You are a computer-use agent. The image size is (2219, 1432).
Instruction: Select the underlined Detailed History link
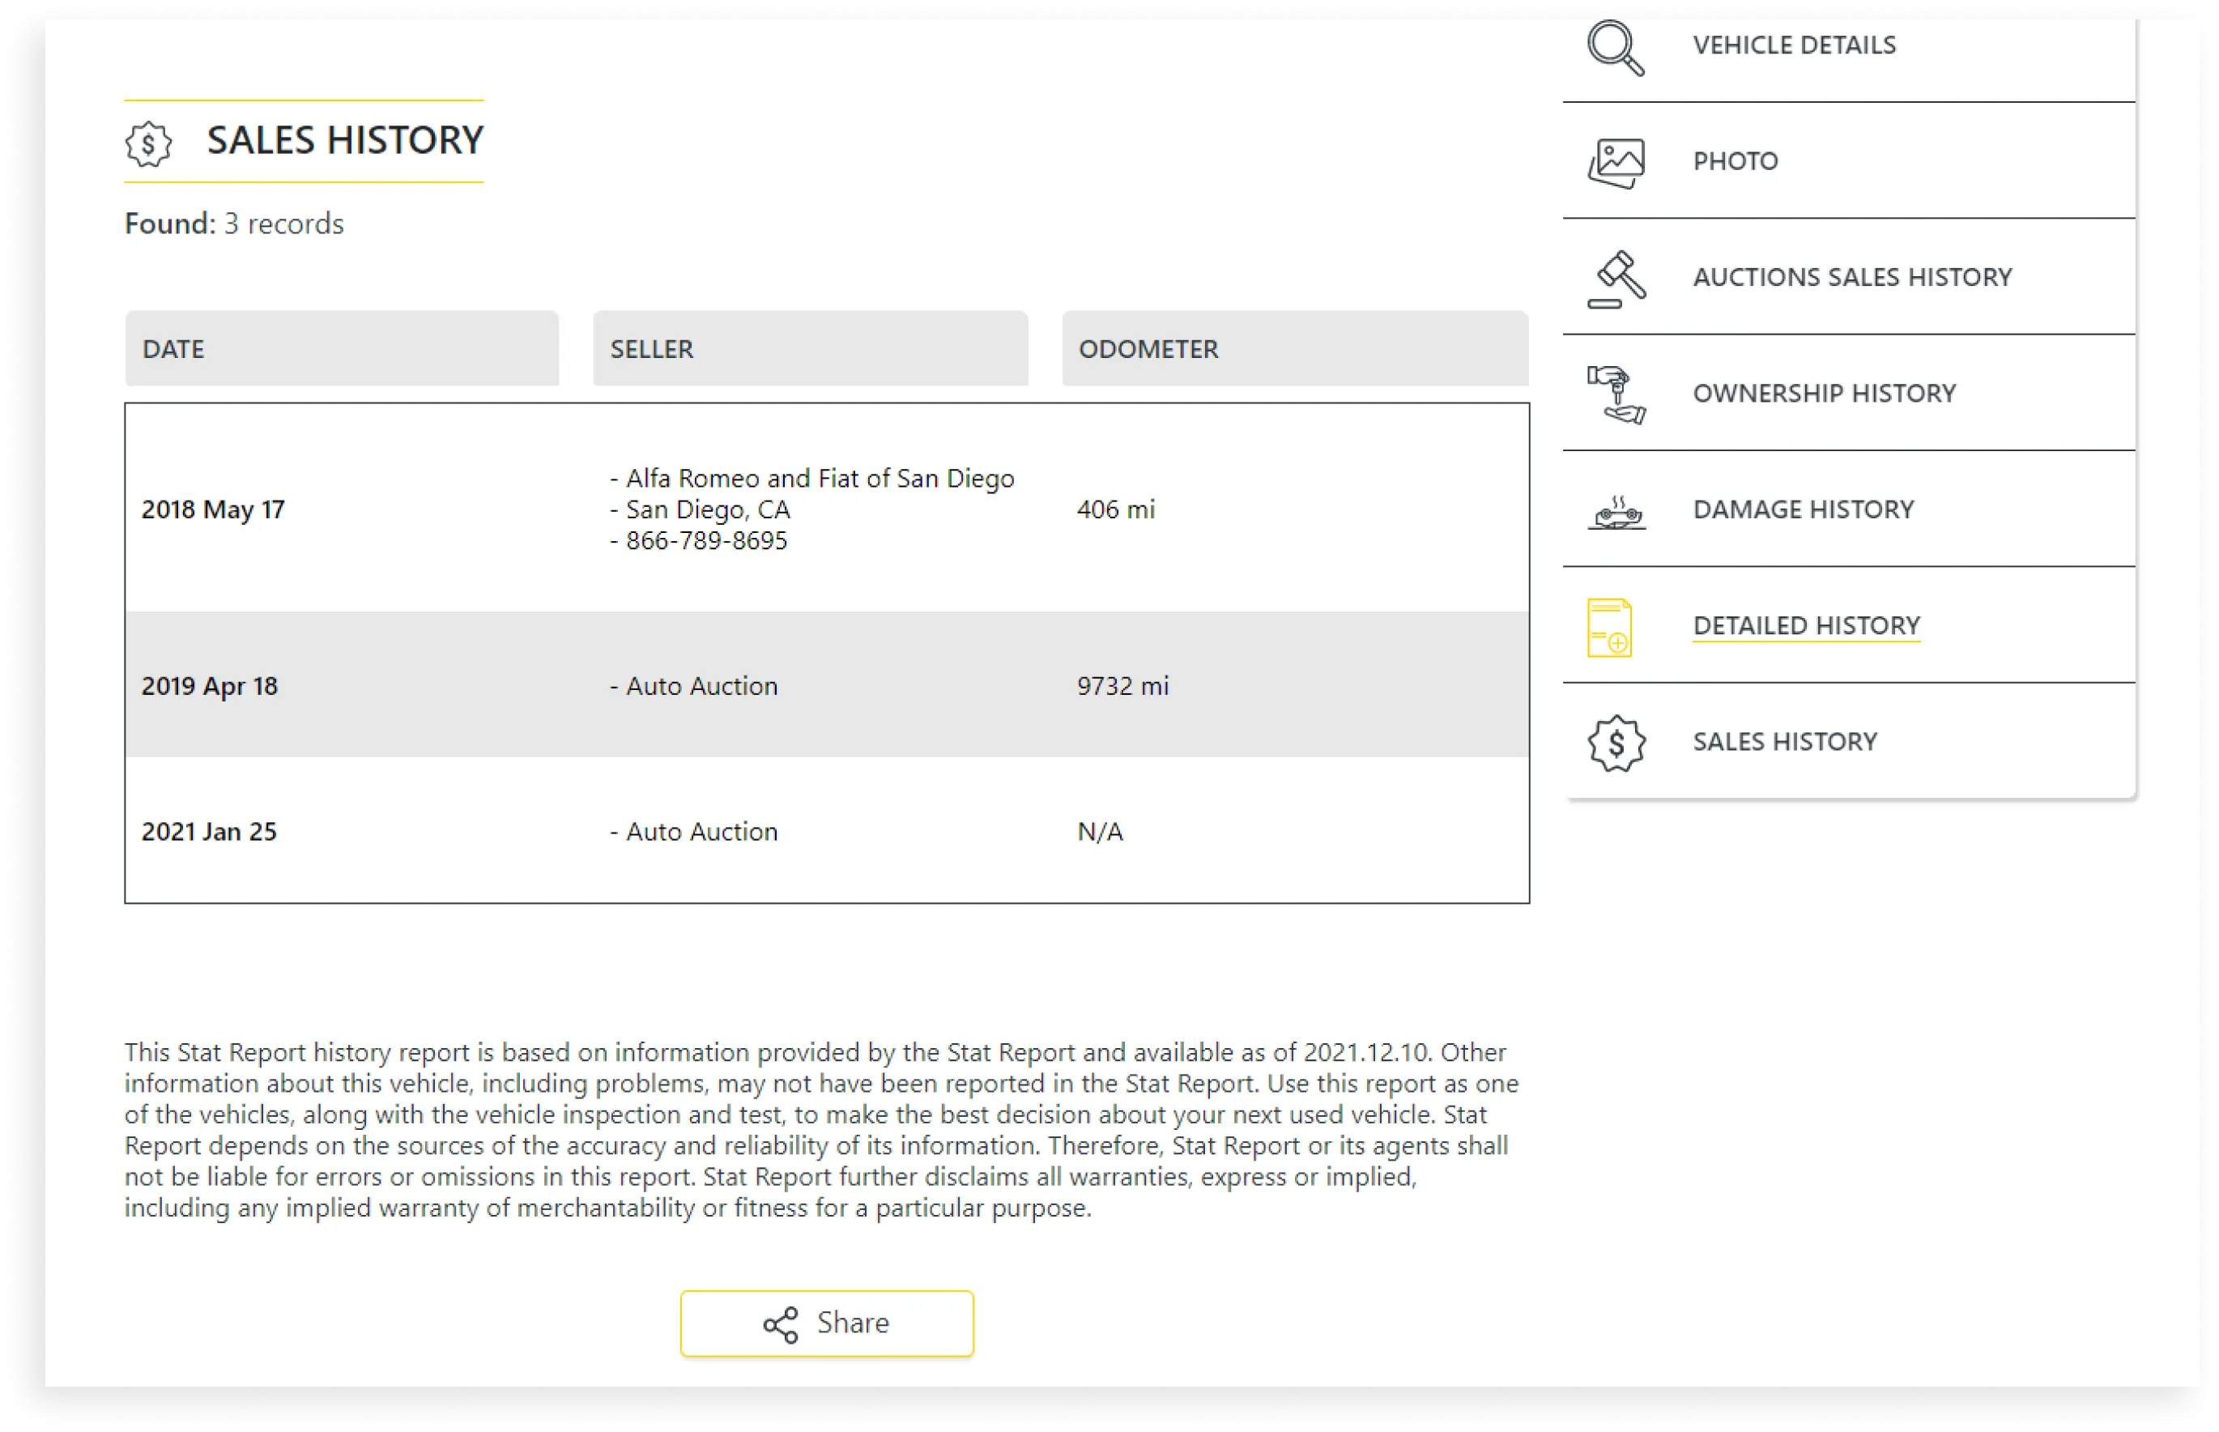pyautogui.click(x=1805, y=626)
